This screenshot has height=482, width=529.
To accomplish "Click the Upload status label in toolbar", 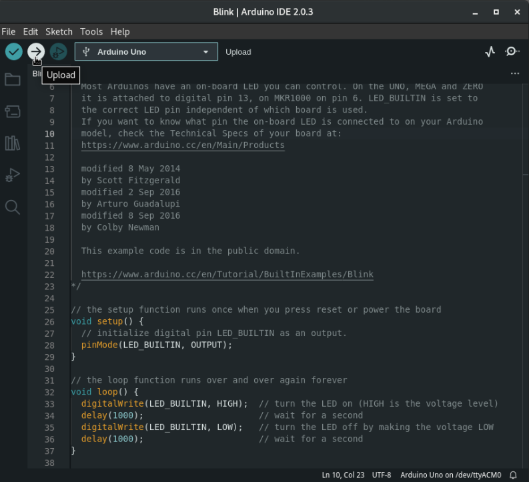I will pos(238,52).
